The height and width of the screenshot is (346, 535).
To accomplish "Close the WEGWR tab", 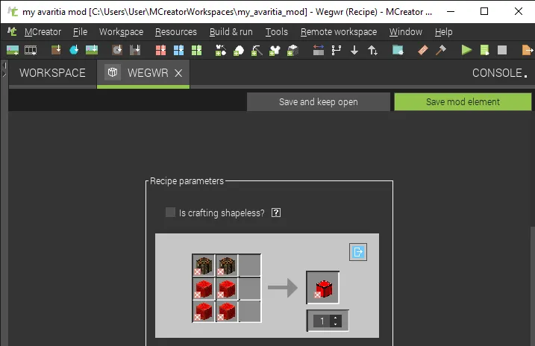I will click(178, 73).
